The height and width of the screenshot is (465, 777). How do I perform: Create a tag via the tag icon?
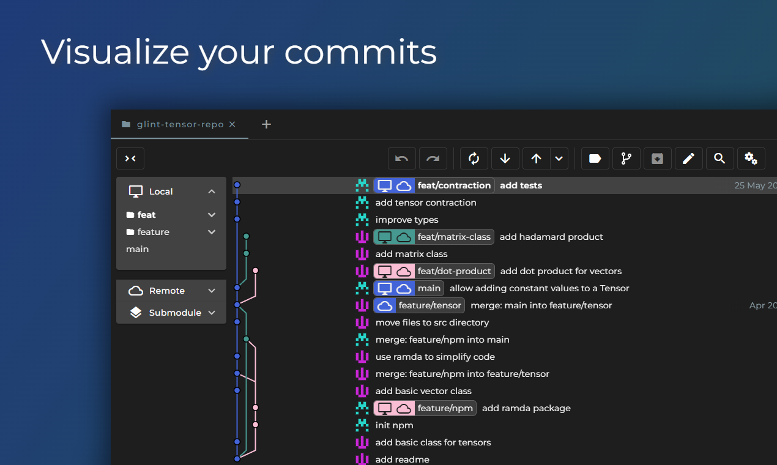coord(595,158)
